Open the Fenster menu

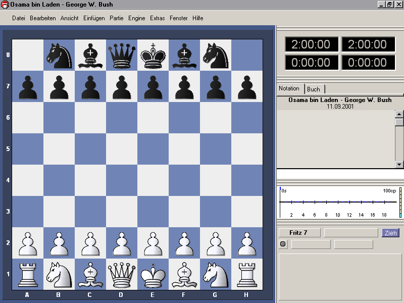178,18
